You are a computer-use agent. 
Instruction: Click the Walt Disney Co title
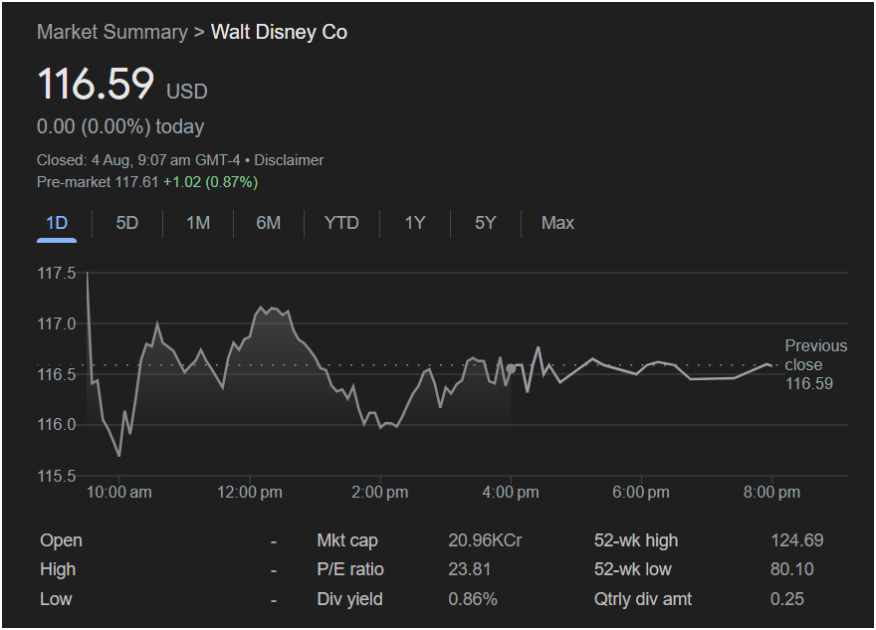[279, 32]
